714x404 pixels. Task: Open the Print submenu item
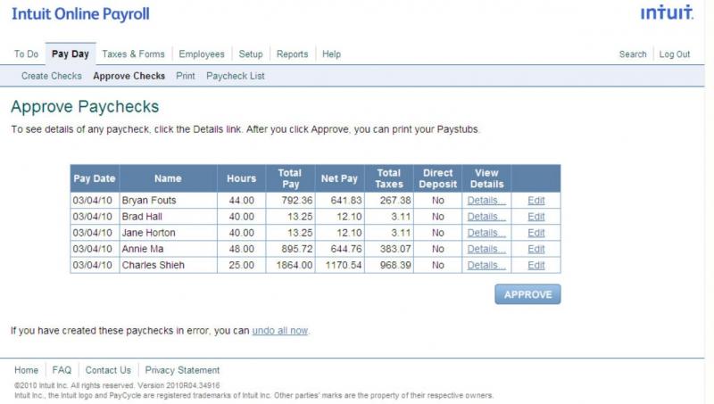click(x=186, y=76)
